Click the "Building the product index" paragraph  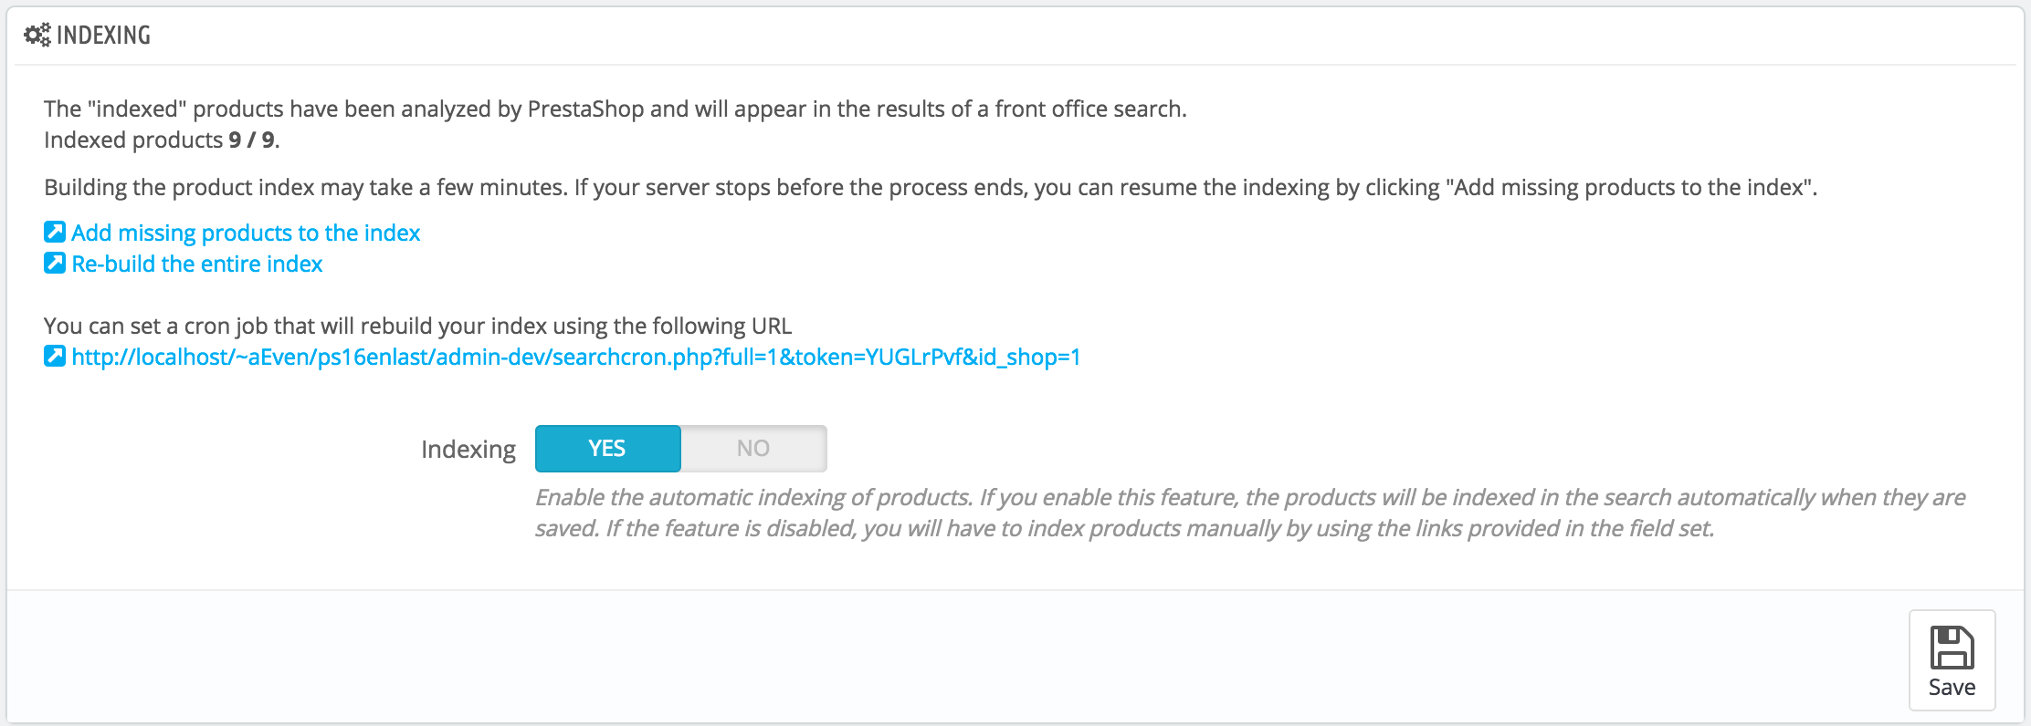coord(930,187)
